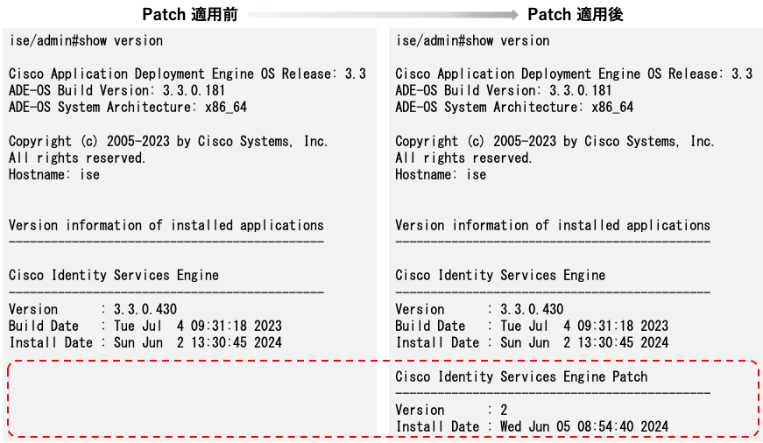
Task: Click the patch 'Version : 2' line
Action: tap(451, 410)
